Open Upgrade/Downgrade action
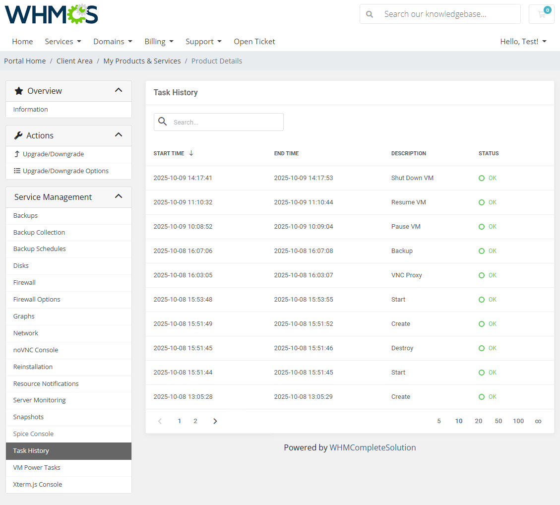The image size is (560, 505). pos(68,154)
